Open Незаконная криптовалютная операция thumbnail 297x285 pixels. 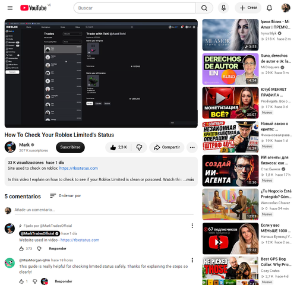click(230, 137)
